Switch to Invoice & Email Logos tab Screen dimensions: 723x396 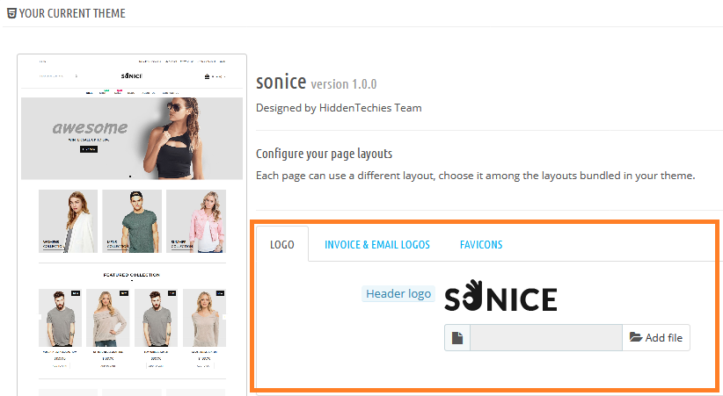[x=376, y=244]
